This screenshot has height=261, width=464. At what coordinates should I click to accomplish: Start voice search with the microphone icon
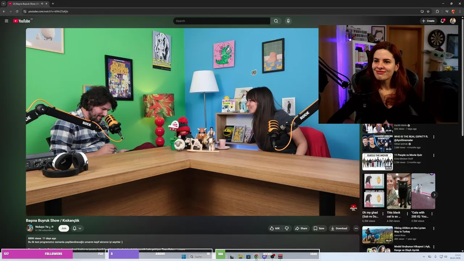(288, 21)
